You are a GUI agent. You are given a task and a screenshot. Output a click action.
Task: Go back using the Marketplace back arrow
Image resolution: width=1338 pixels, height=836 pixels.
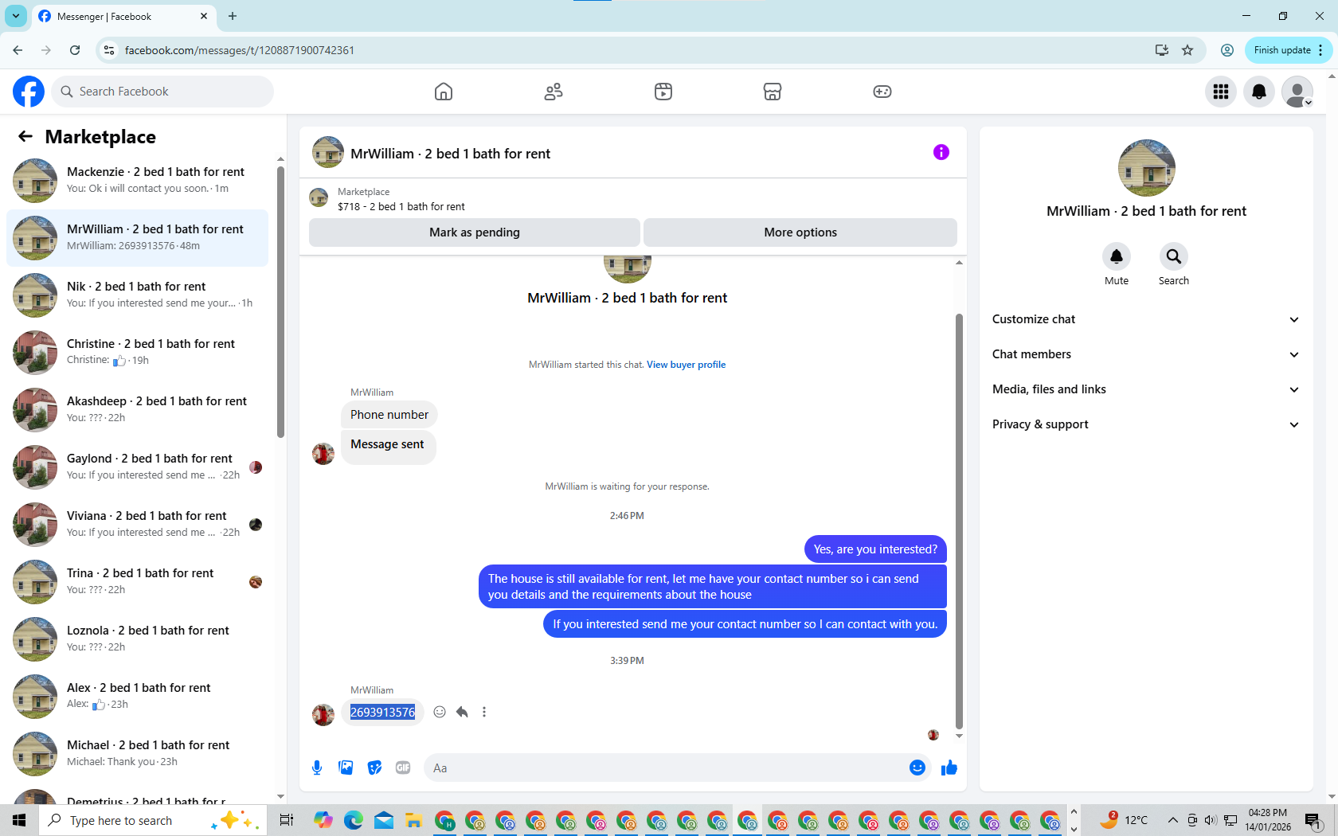[x=25, y=136]
